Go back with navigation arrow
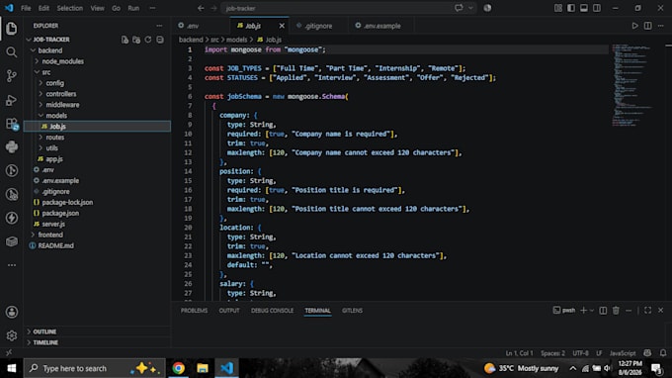The image size is (672, 378). coord(201,8)
